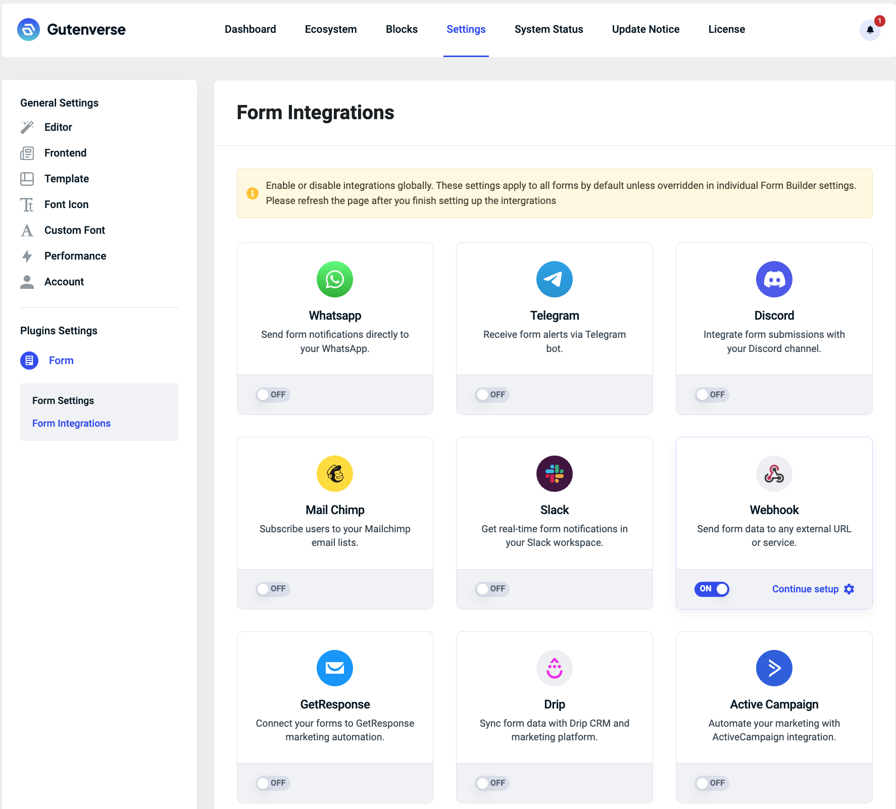Click the blue Form plugin icon
The image size is (896, 809).
[29, 361]
